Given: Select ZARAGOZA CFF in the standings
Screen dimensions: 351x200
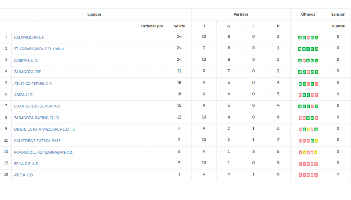Looking at the screenshot, I should [x=27, y=72].
